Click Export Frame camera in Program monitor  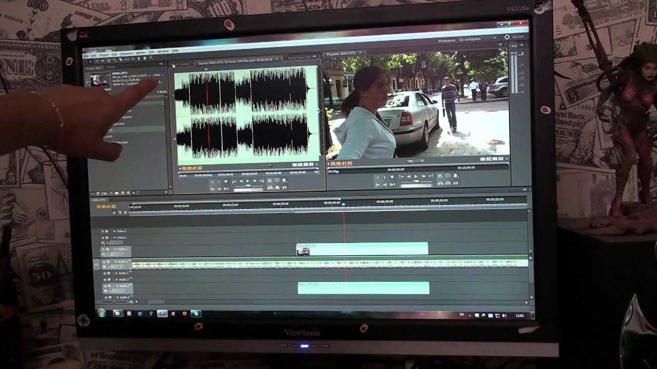pos(455,183)
